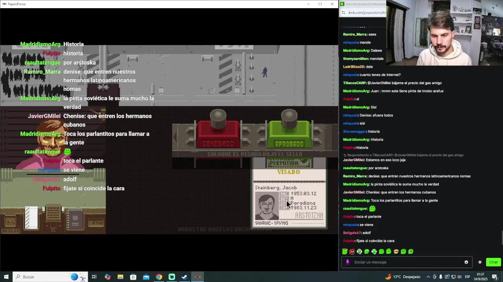Open the taskbar clock 01:37

click(481, 277)
